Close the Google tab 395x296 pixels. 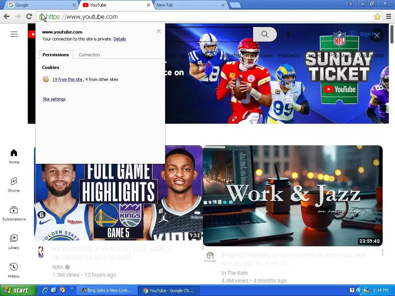point(74,5)
